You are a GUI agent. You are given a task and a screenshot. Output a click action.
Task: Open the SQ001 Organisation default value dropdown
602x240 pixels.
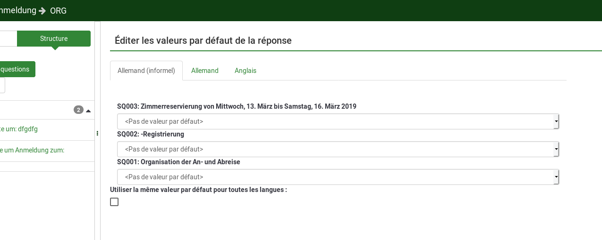338,177
